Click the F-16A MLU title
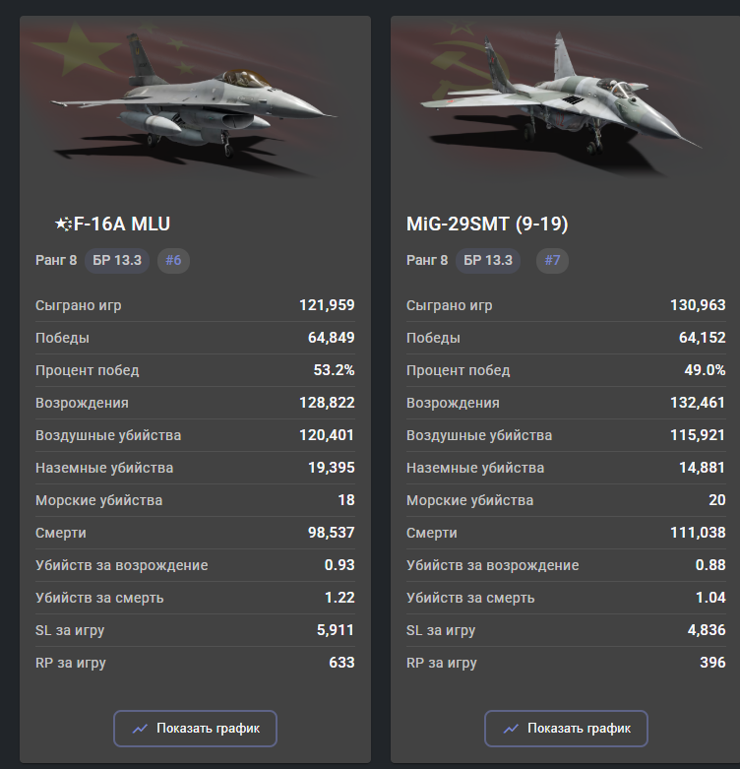 click(122, 224)
